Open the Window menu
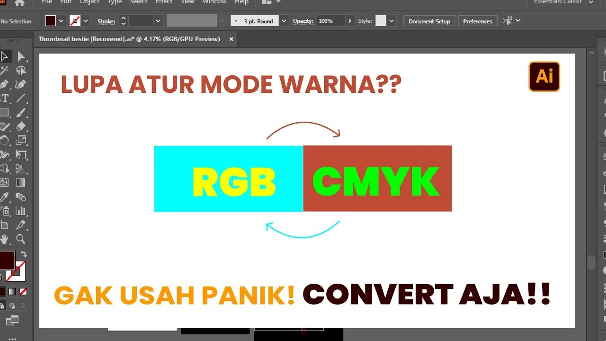Viewport: 606px width, 341px height. (214, 2)
